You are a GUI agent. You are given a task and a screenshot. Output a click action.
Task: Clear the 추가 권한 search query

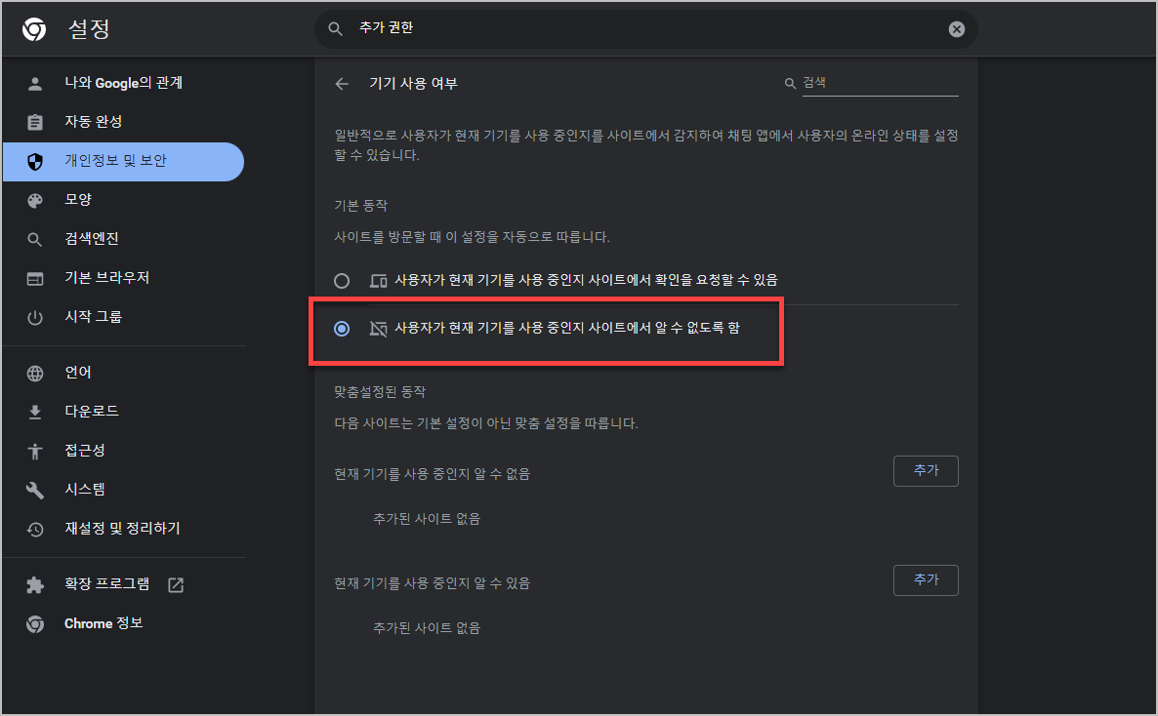[955, 28]
